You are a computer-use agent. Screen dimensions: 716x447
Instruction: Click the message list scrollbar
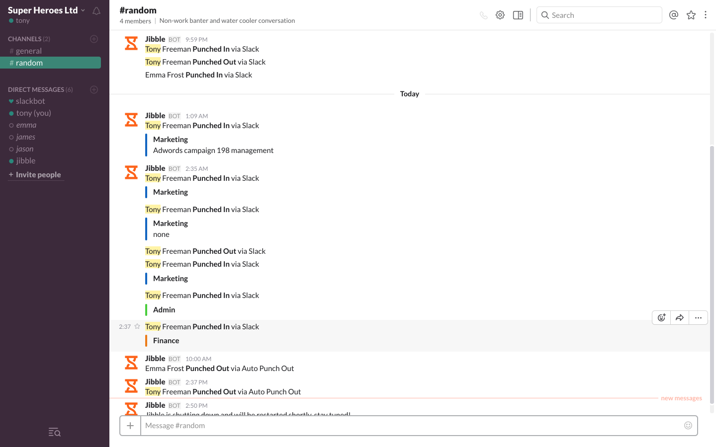point(712,274)
